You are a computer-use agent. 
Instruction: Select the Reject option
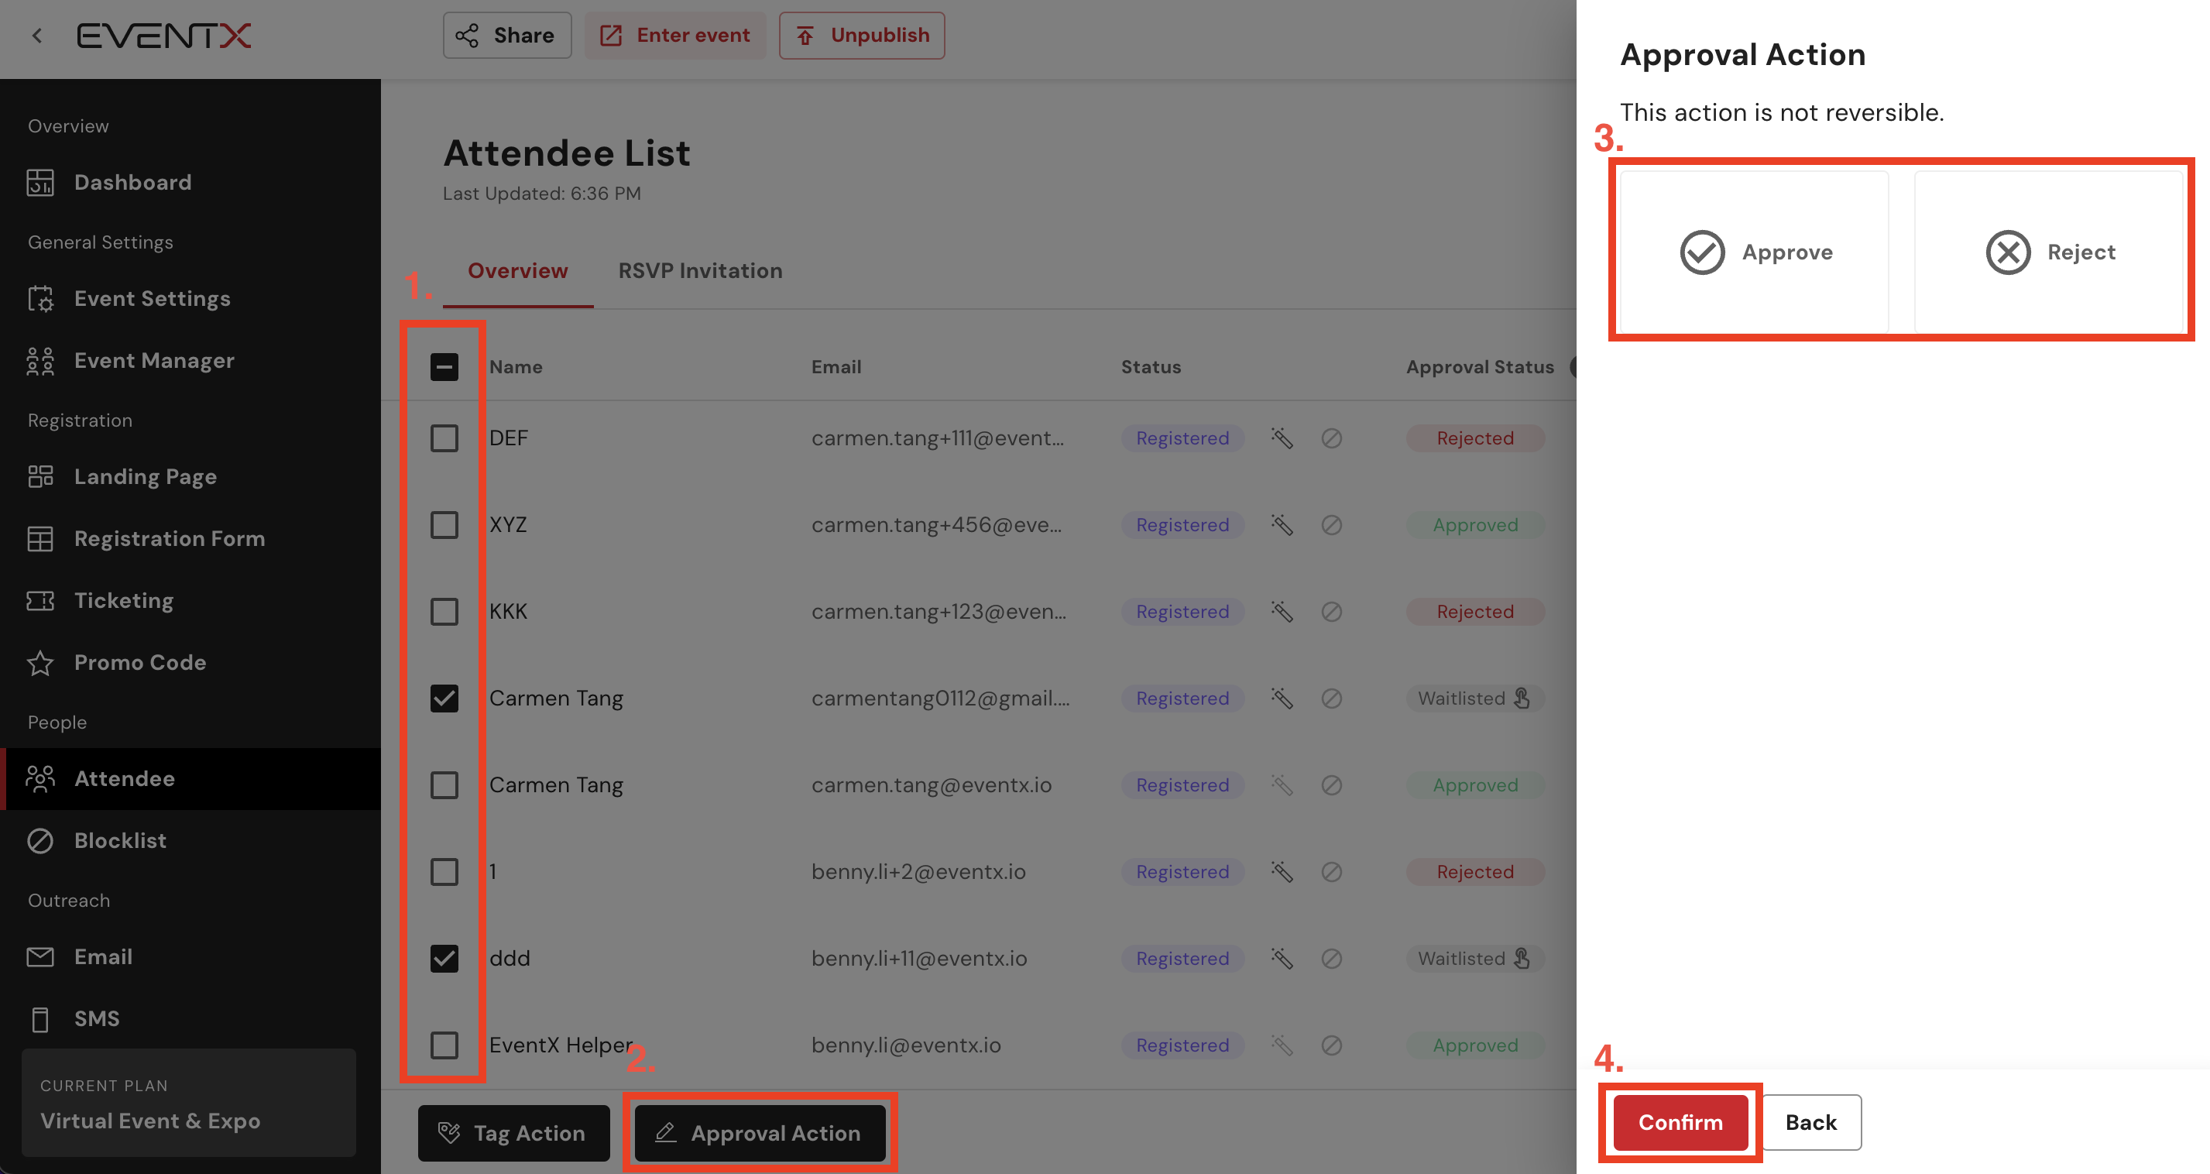pyautogui.click(x=2048, y=252)
